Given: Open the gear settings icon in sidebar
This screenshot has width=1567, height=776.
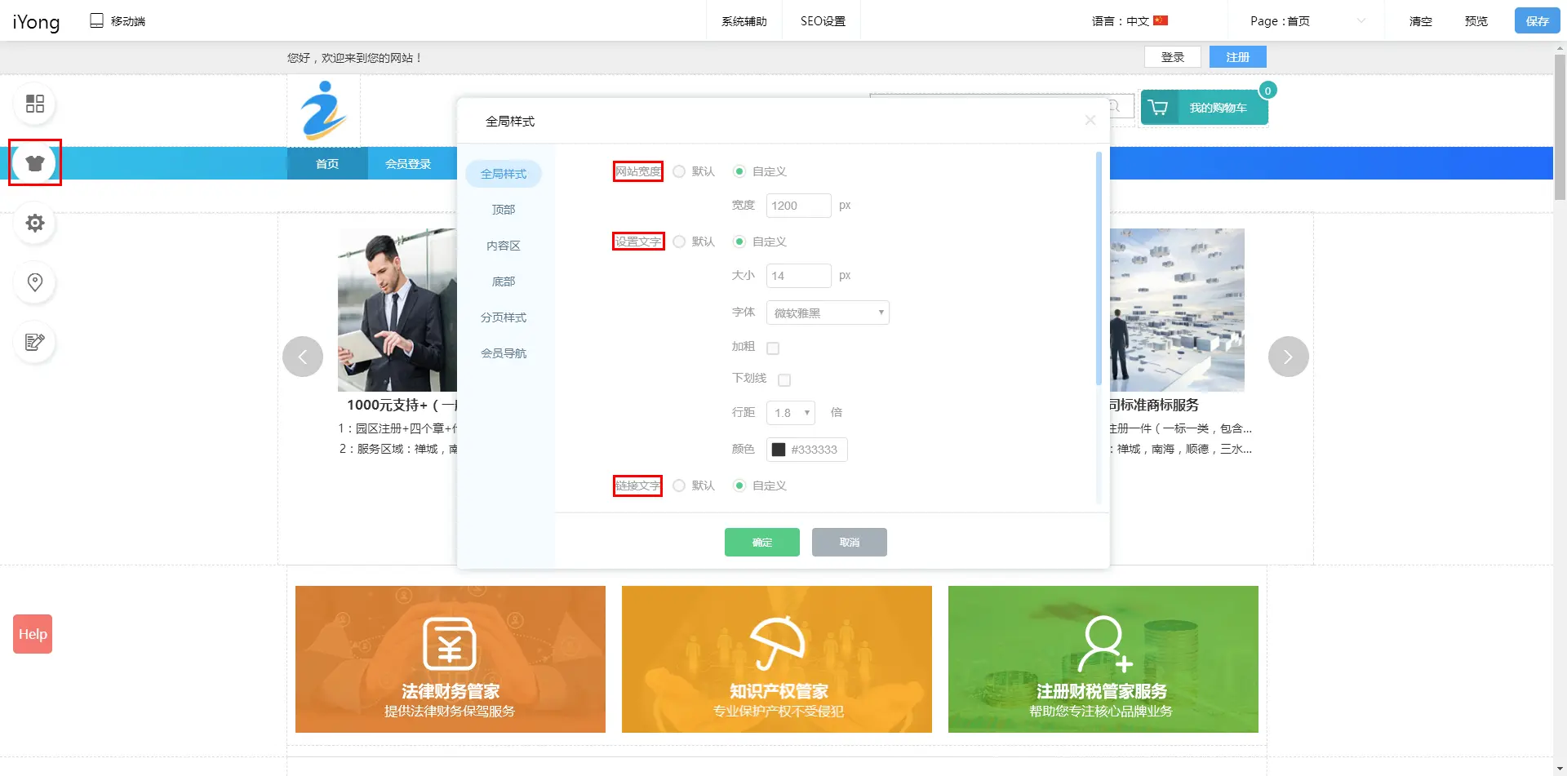Looking at the screenshot, I should (x=35, y=223).
